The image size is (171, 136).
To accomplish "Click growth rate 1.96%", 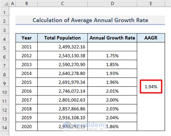I will (112, 82).
